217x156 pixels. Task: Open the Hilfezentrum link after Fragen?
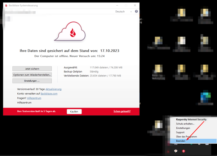coord(34,98)
